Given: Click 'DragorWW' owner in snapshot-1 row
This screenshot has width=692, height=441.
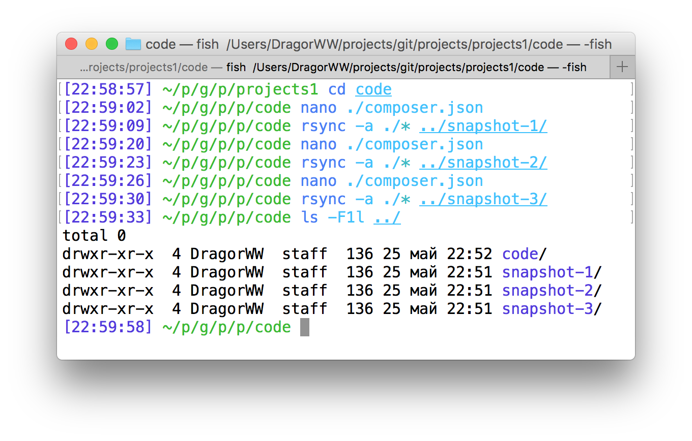Looking at the screenshot, I should 227,272.
